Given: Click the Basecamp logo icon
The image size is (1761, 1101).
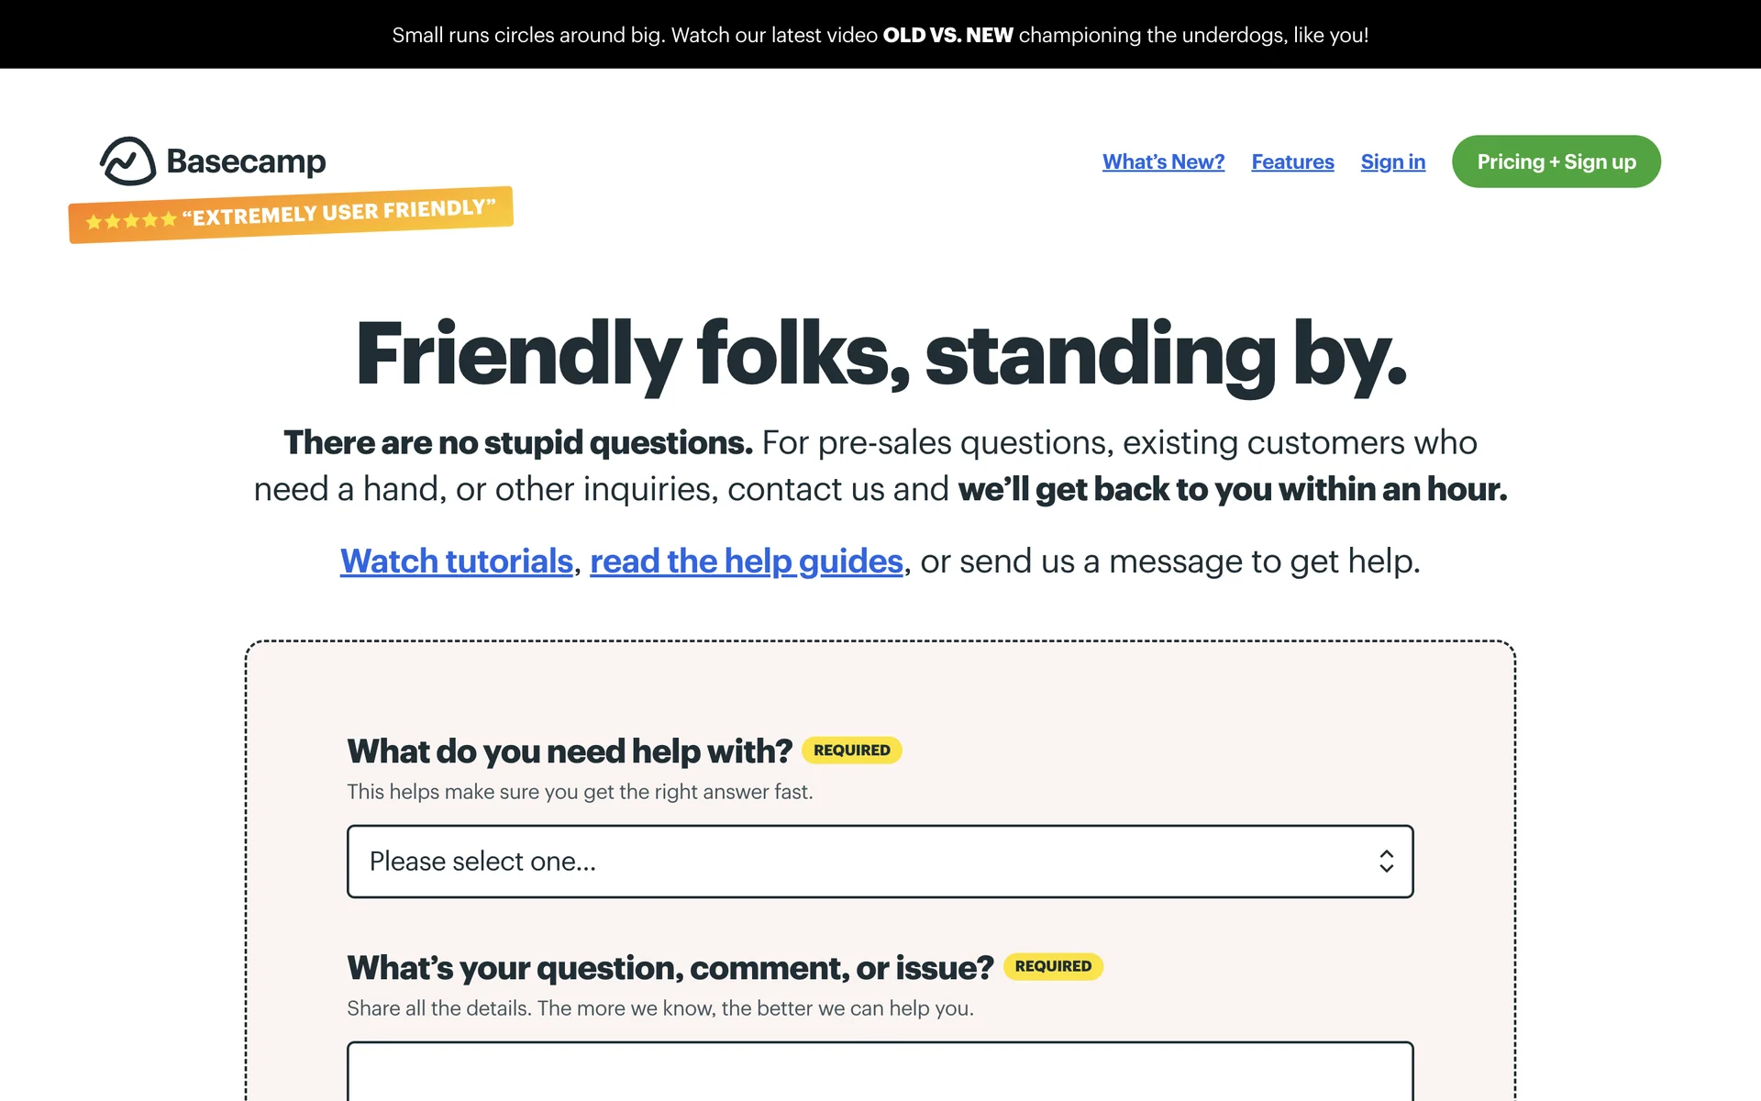Looking at the screenshot, I should (x=127, y=161).
